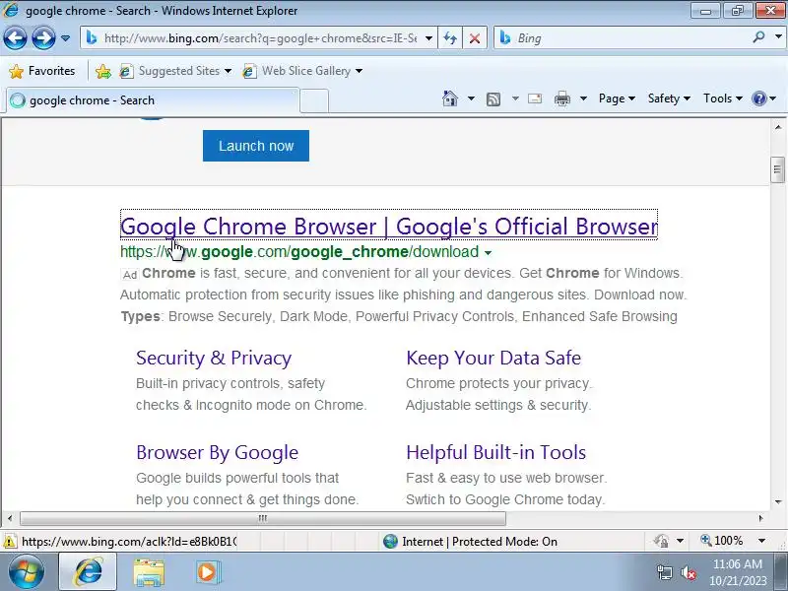Image resolution: width=788 pixels, height=591 pixels.
Task: Stop loading with the red X button
Action: click(x=475, y=38)
